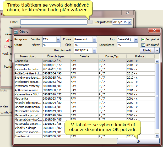The image size is (163, 147).
Task: Click the code cell 3902R054 / 90
Action: [x=57, y=73]
